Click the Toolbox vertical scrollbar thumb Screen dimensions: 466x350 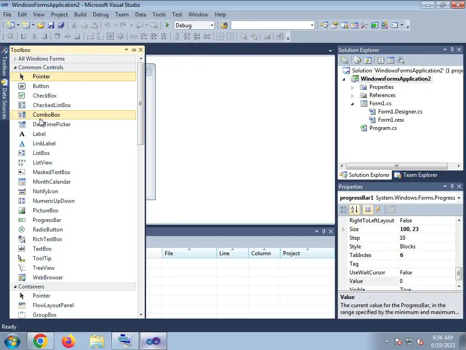click(141, 103)
